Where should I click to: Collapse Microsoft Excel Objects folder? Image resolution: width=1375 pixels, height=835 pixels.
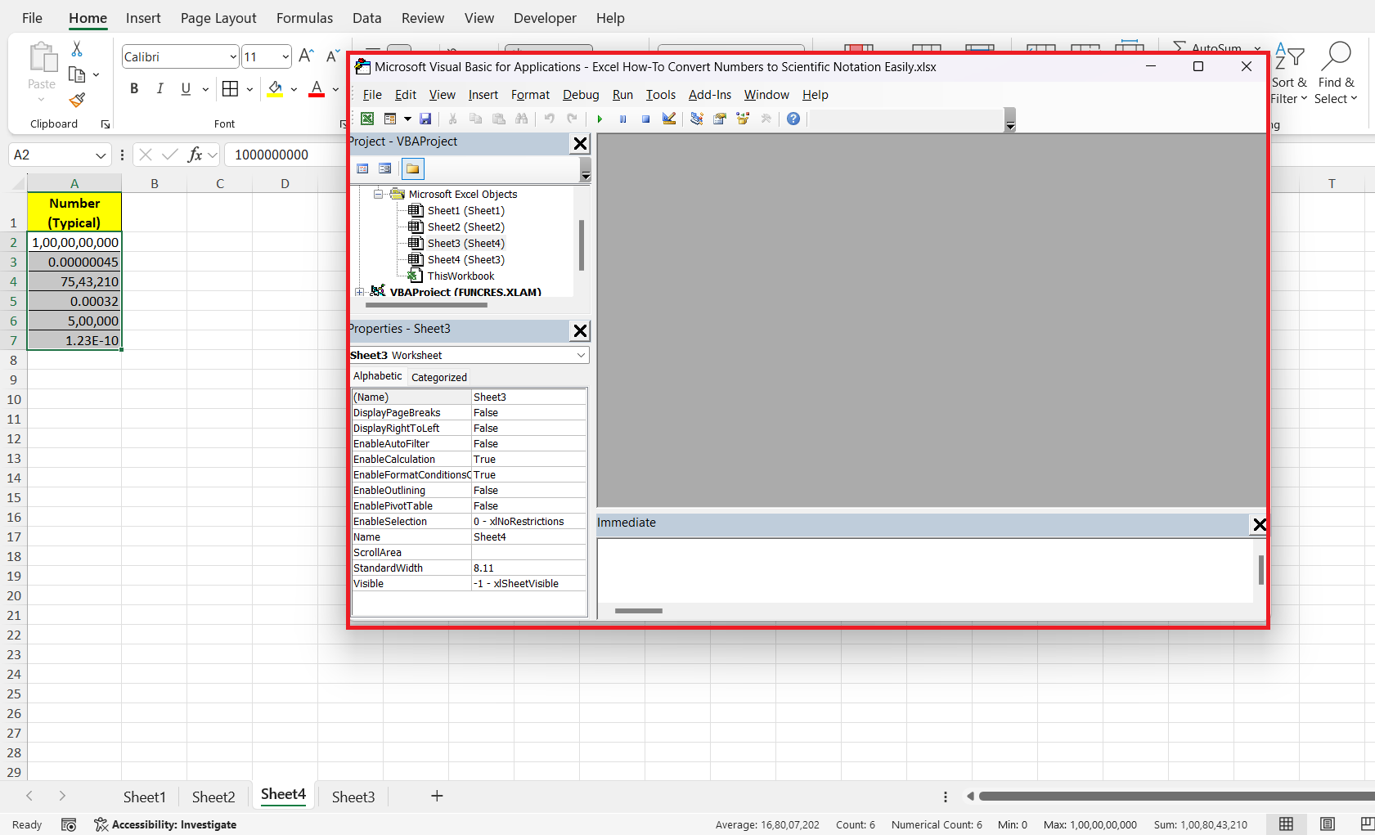[379, 194]
